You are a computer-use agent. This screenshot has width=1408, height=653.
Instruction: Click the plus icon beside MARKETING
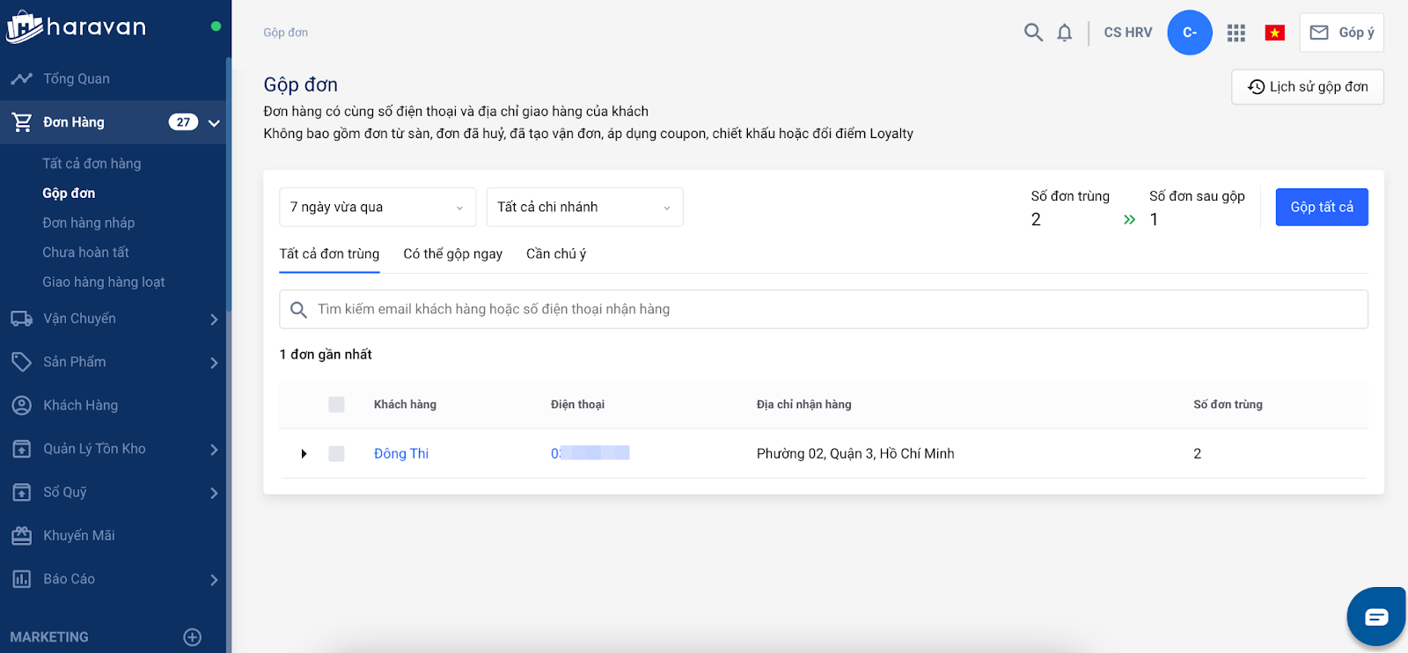[193, 637]
